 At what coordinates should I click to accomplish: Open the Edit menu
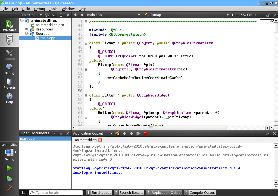tap(15, 9)
